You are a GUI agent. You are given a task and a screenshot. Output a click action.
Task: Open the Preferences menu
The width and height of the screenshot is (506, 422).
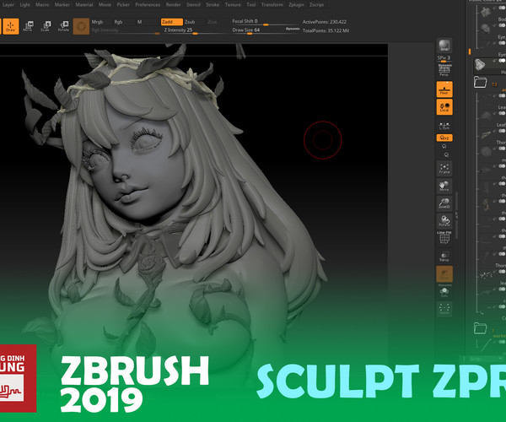(x=148, y=5)
